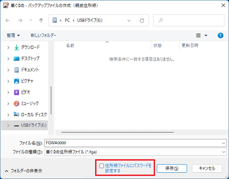The height and width of the screenshot is (179, 229).
Task: Select ピクチャ in the navigation pane
Action: 27,81
